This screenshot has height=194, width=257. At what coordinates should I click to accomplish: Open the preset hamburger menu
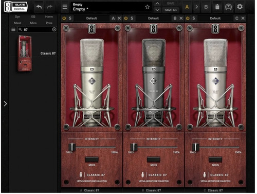pos(65,7)
